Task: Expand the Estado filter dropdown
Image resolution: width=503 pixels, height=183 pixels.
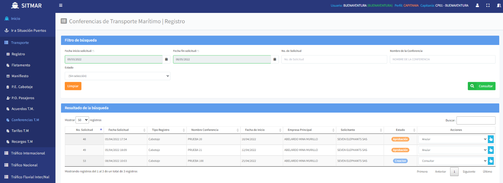Action: (117, 76)
